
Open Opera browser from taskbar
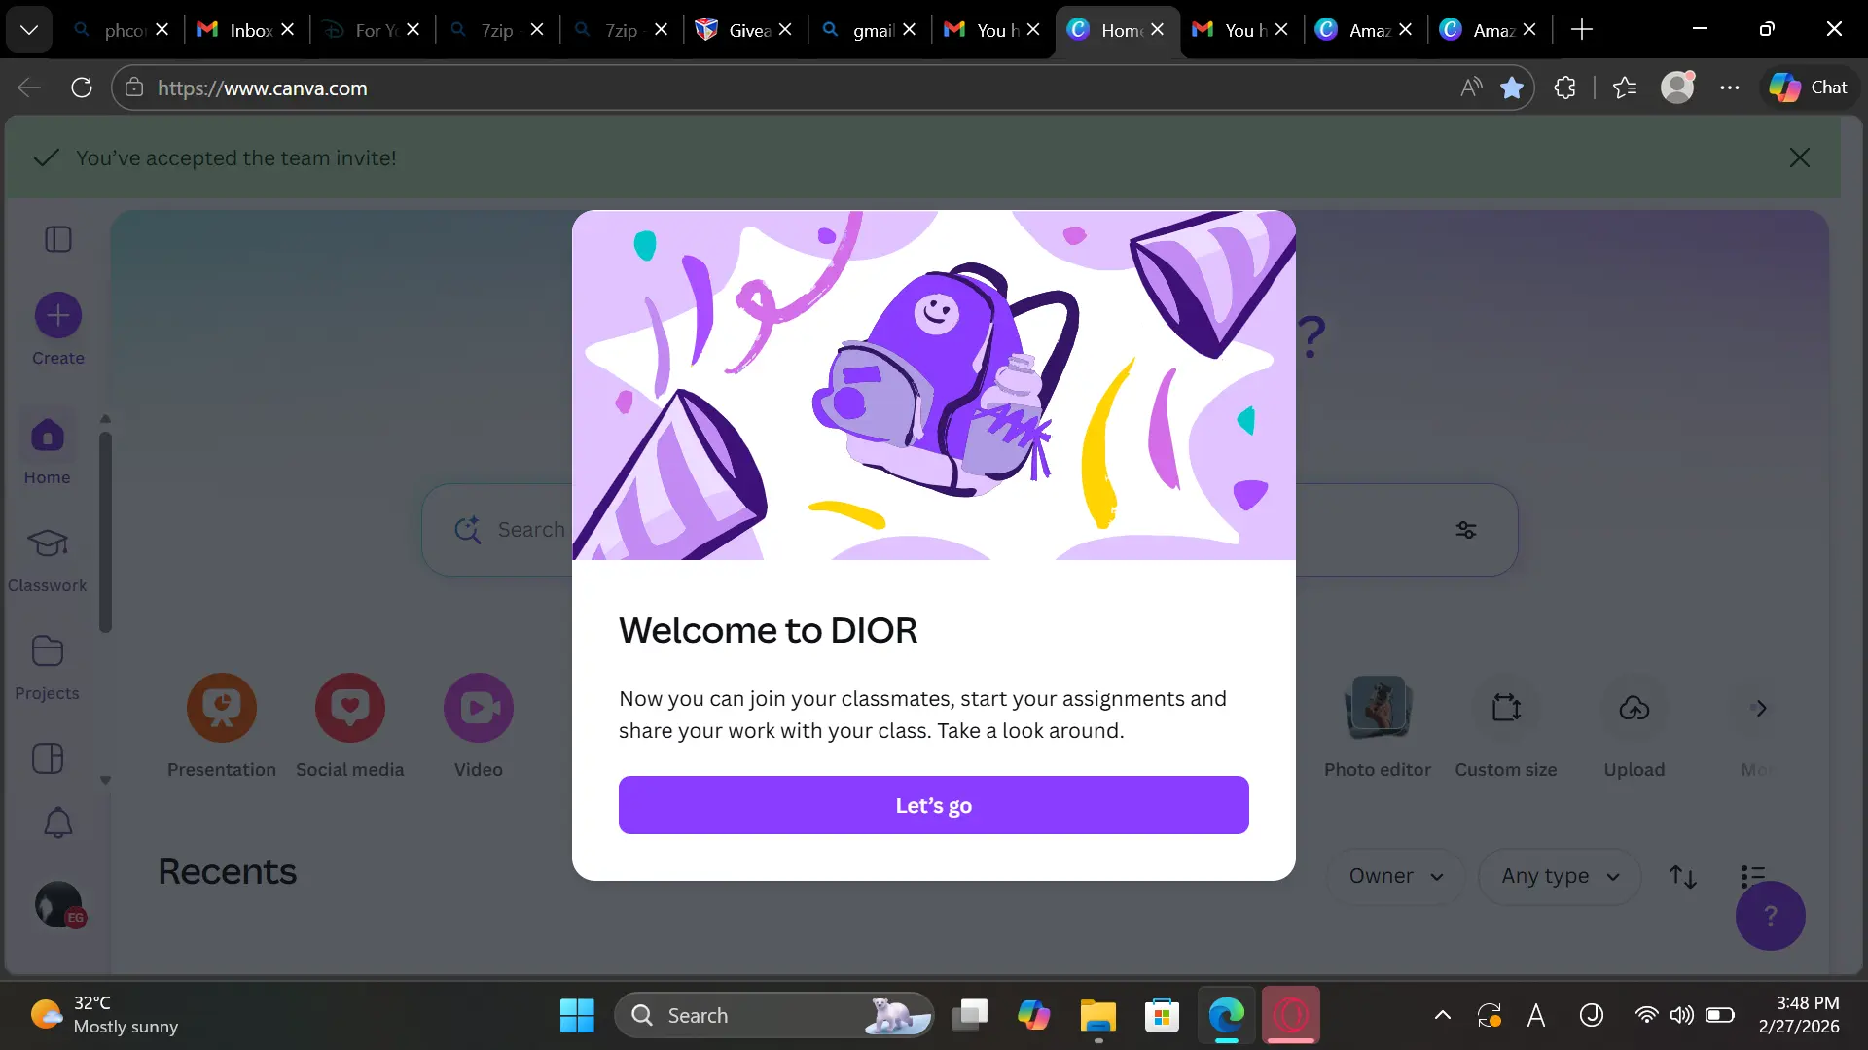click(x=1291, y=1015)
